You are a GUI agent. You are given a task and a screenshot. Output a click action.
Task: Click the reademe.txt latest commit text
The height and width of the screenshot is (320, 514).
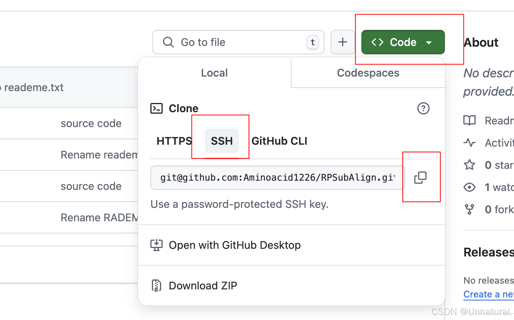click(x=32, y=87)
